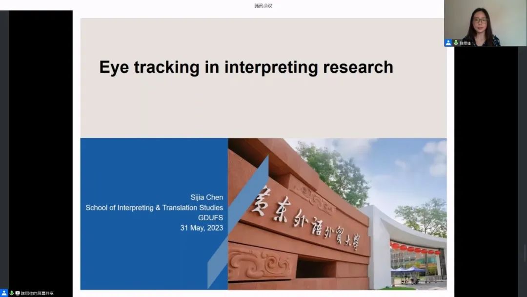Image resolution: width=527 pixels, height=297 pixels.
Task: Click the screen share icon in the bottom-left bar
Action: [18, 293]
